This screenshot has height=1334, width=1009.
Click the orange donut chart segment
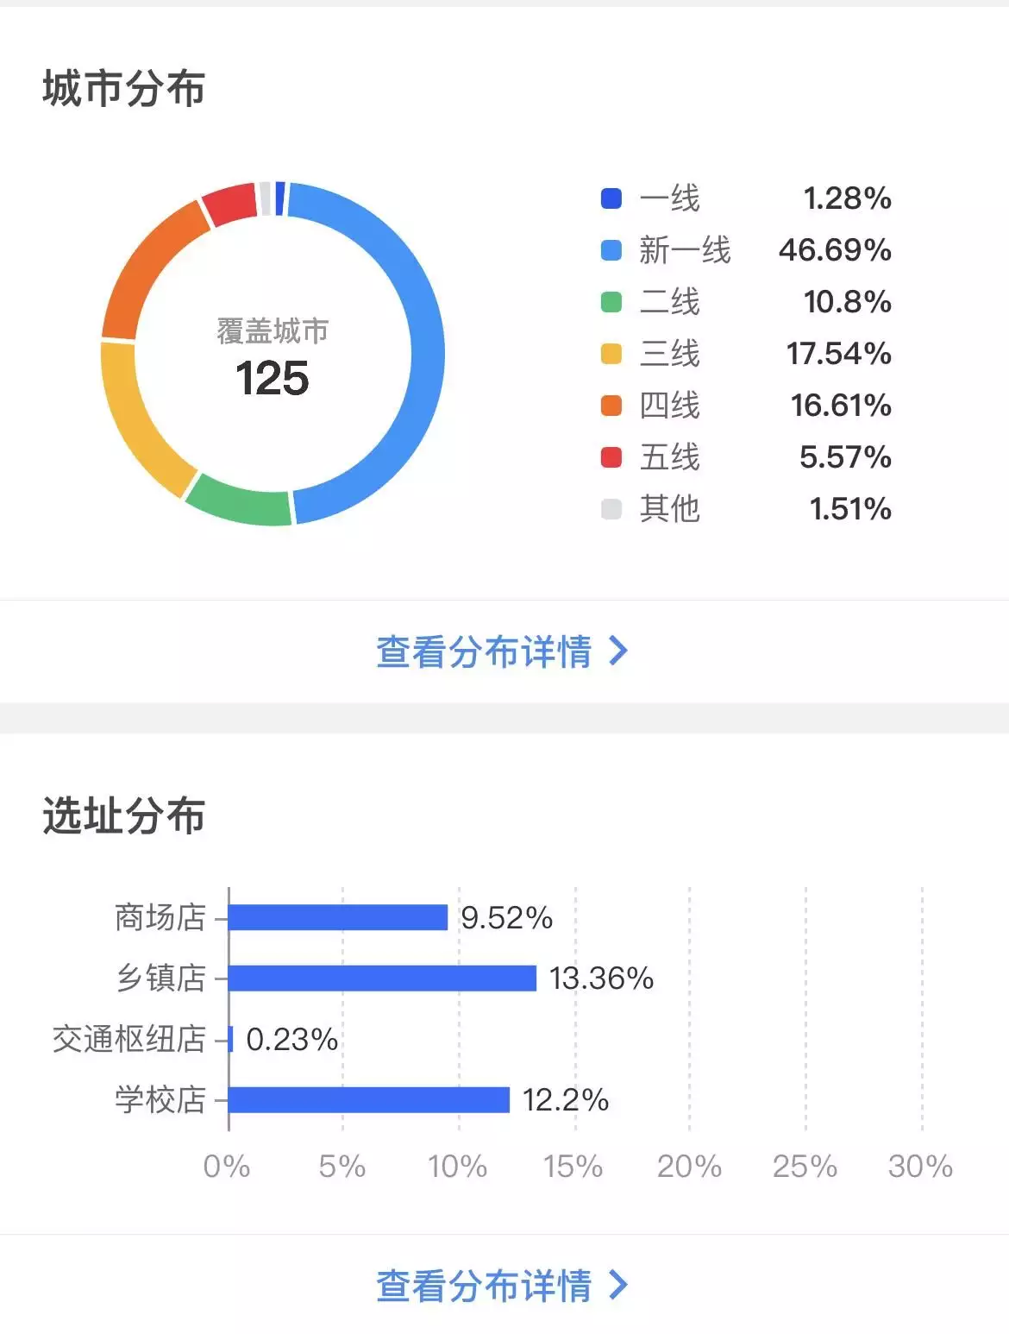coord(147,267)
